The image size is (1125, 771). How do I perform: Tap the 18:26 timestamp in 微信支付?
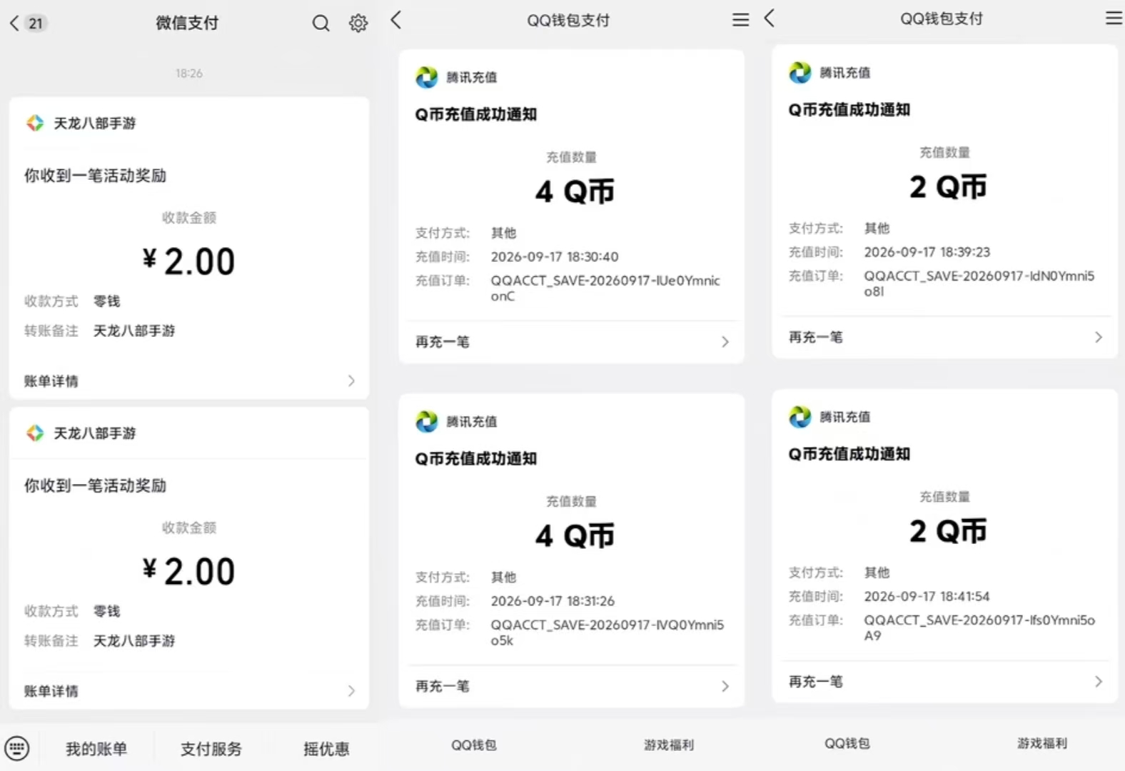click(189, 74)
